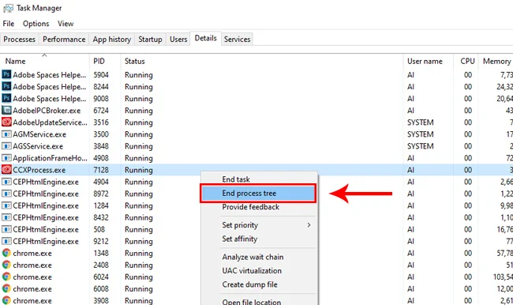Viewport: 513px width, 305px height.
Task: Click the Running status for PID 6724
Action: pos(139,111)
